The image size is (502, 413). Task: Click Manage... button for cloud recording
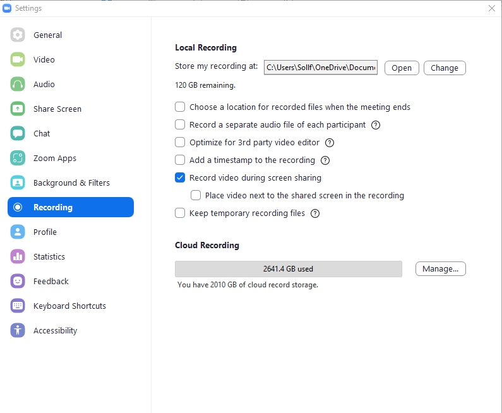(440, 269)
